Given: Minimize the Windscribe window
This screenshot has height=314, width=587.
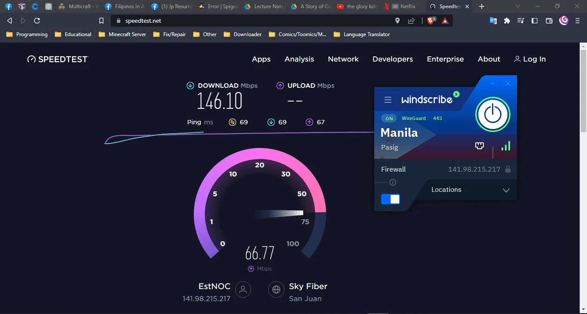Looking at the screenshot, I should [x=492, y=83].
